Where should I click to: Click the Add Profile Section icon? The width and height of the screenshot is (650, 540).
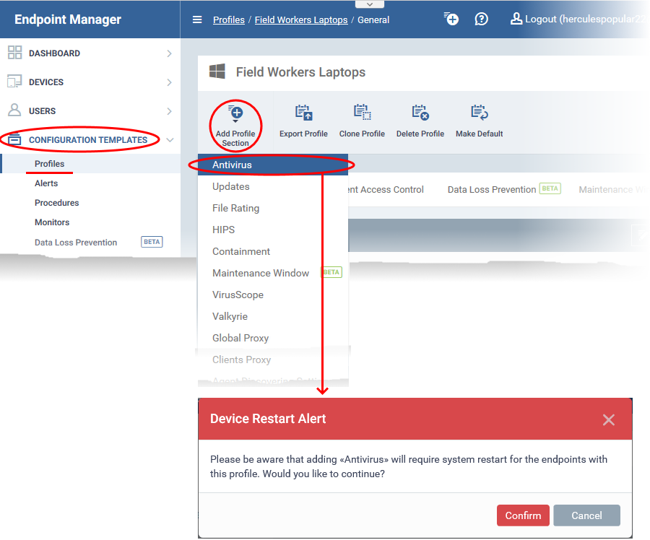235,113
